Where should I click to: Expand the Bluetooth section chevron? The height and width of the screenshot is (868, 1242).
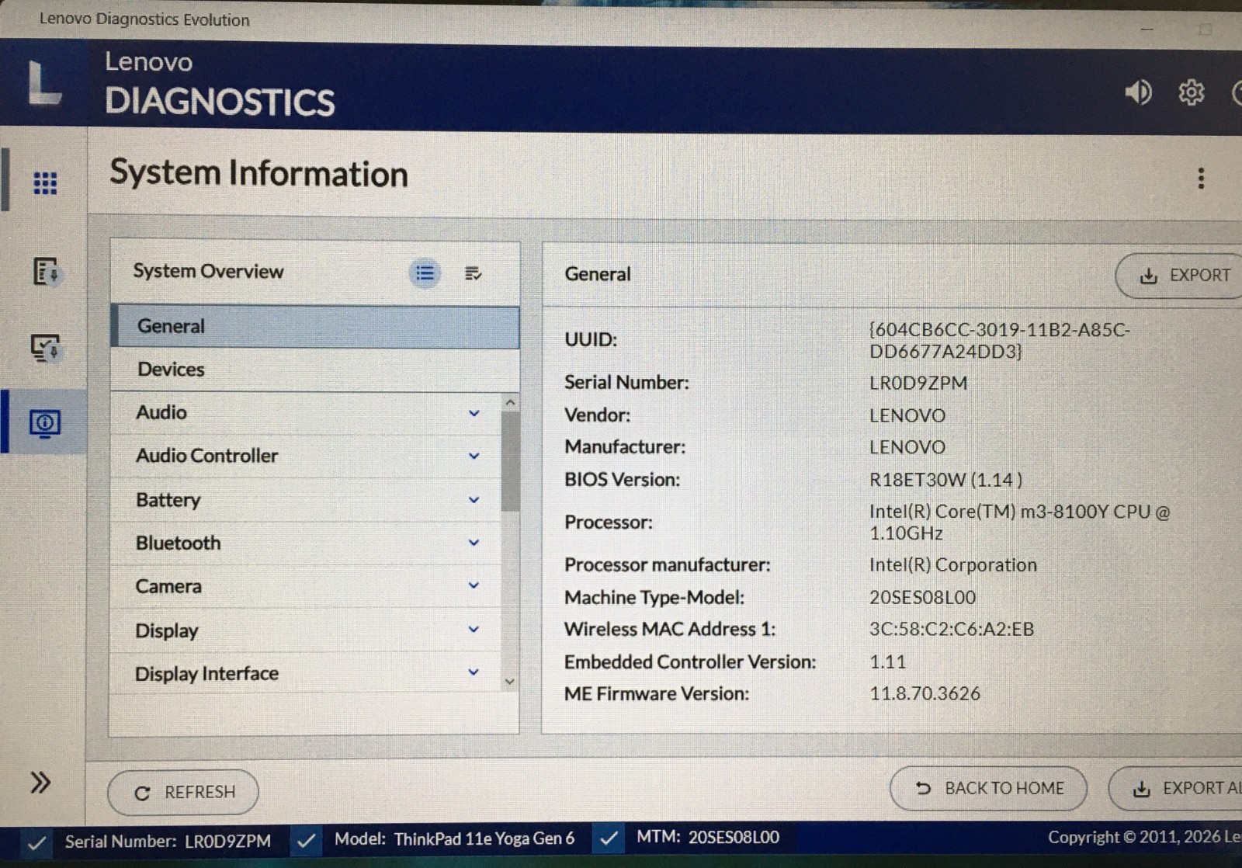tap(474, 543)
